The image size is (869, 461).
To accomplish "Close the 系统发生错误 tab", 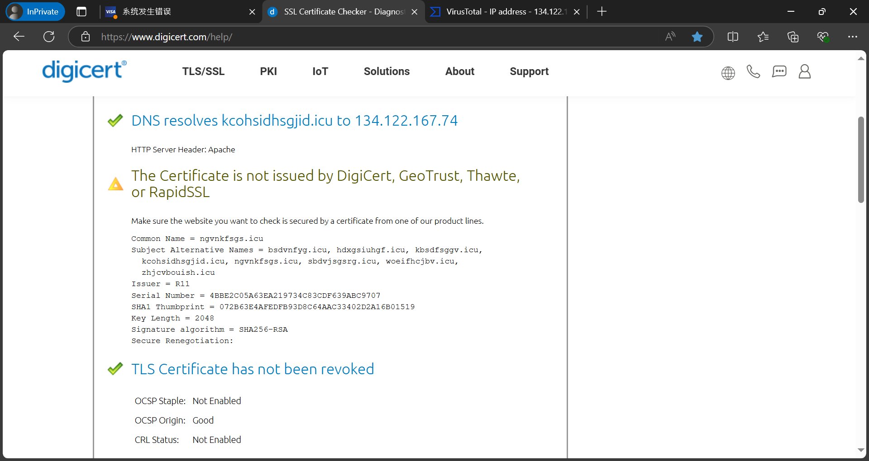I will pos(252,12).
